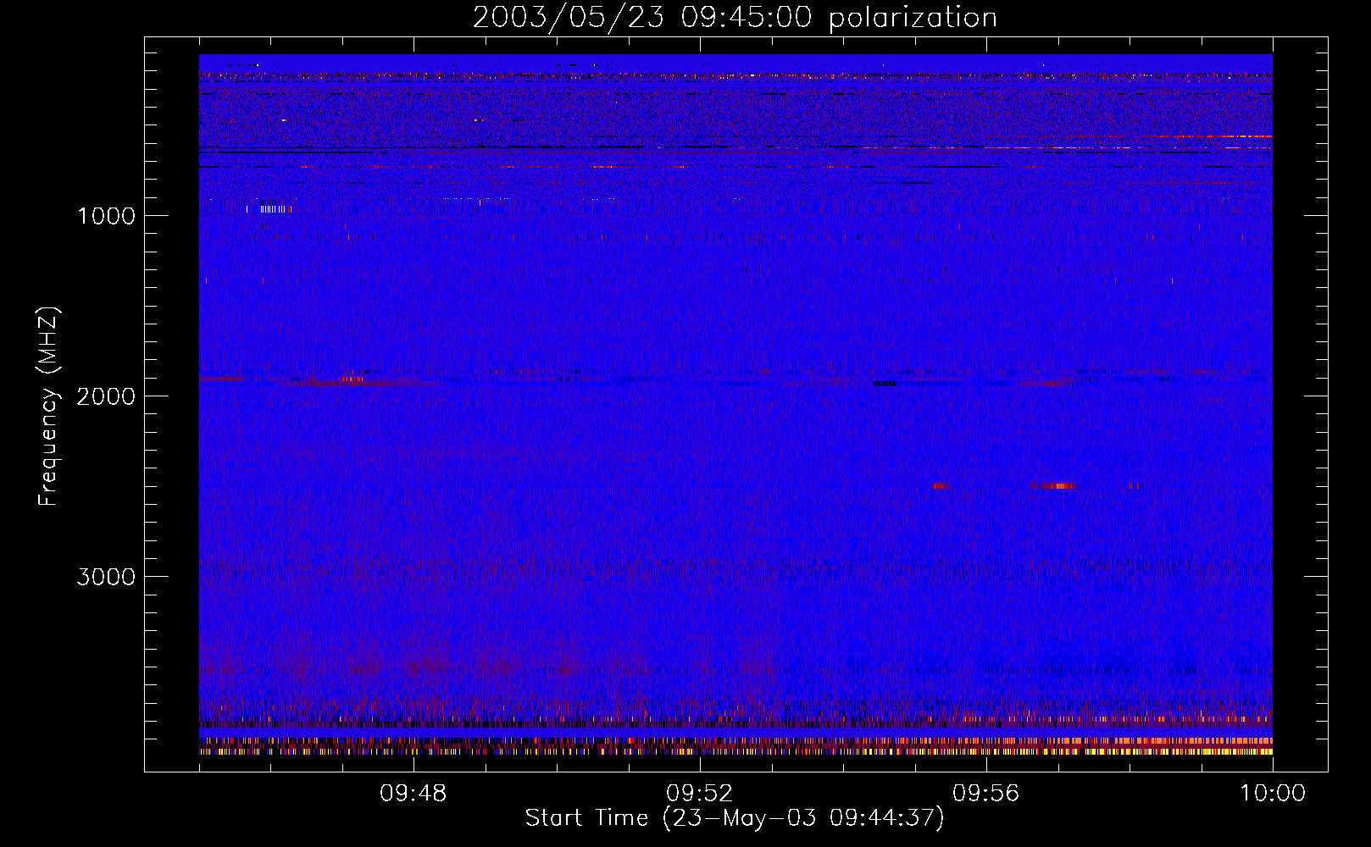
Task: Click the 10:00 time tick label
Action: [1273, 794]
